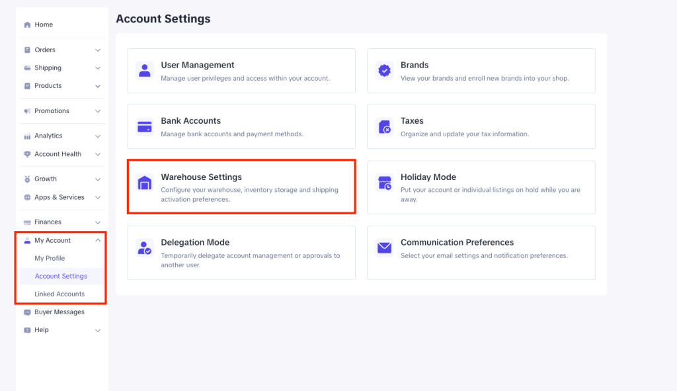Collapse the My Account section chevron

click(x=98, y=241)
